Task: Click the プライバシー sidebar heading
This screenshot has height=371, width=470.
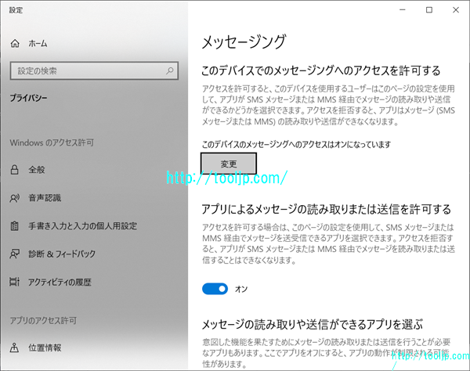Action: click(28, 98)
